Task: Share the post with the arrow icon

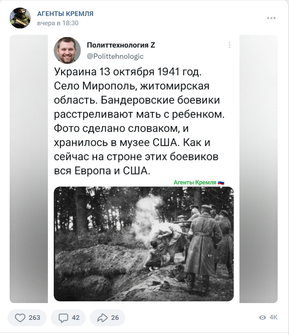Action: coord(102,318)
